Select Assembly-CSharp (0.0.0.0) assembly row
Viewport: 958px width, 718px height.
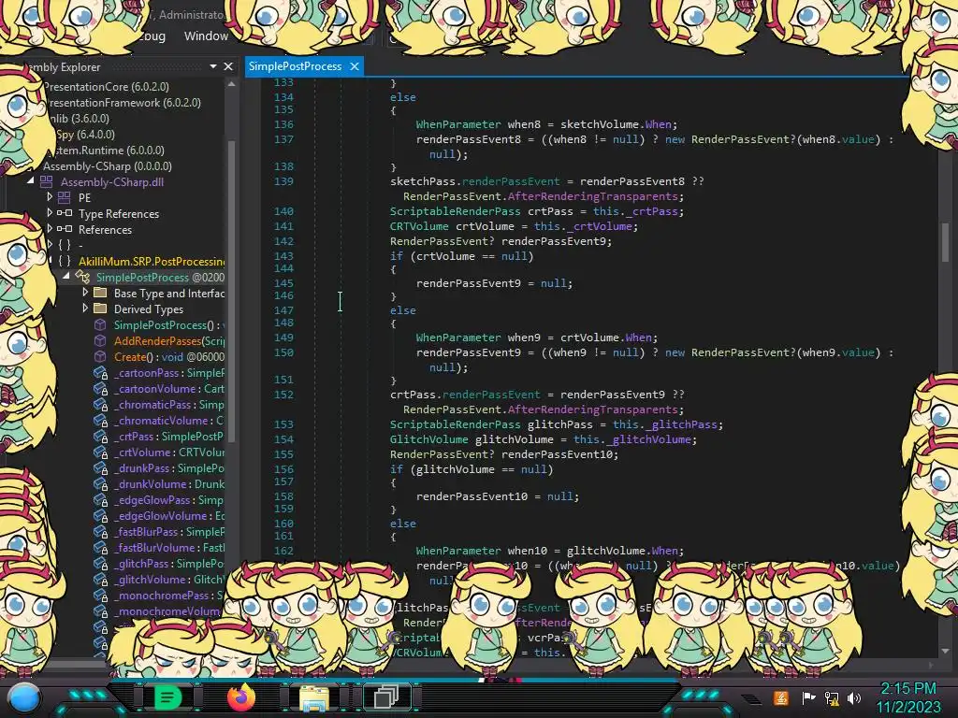pyautogui.click(x=108, y=166)
